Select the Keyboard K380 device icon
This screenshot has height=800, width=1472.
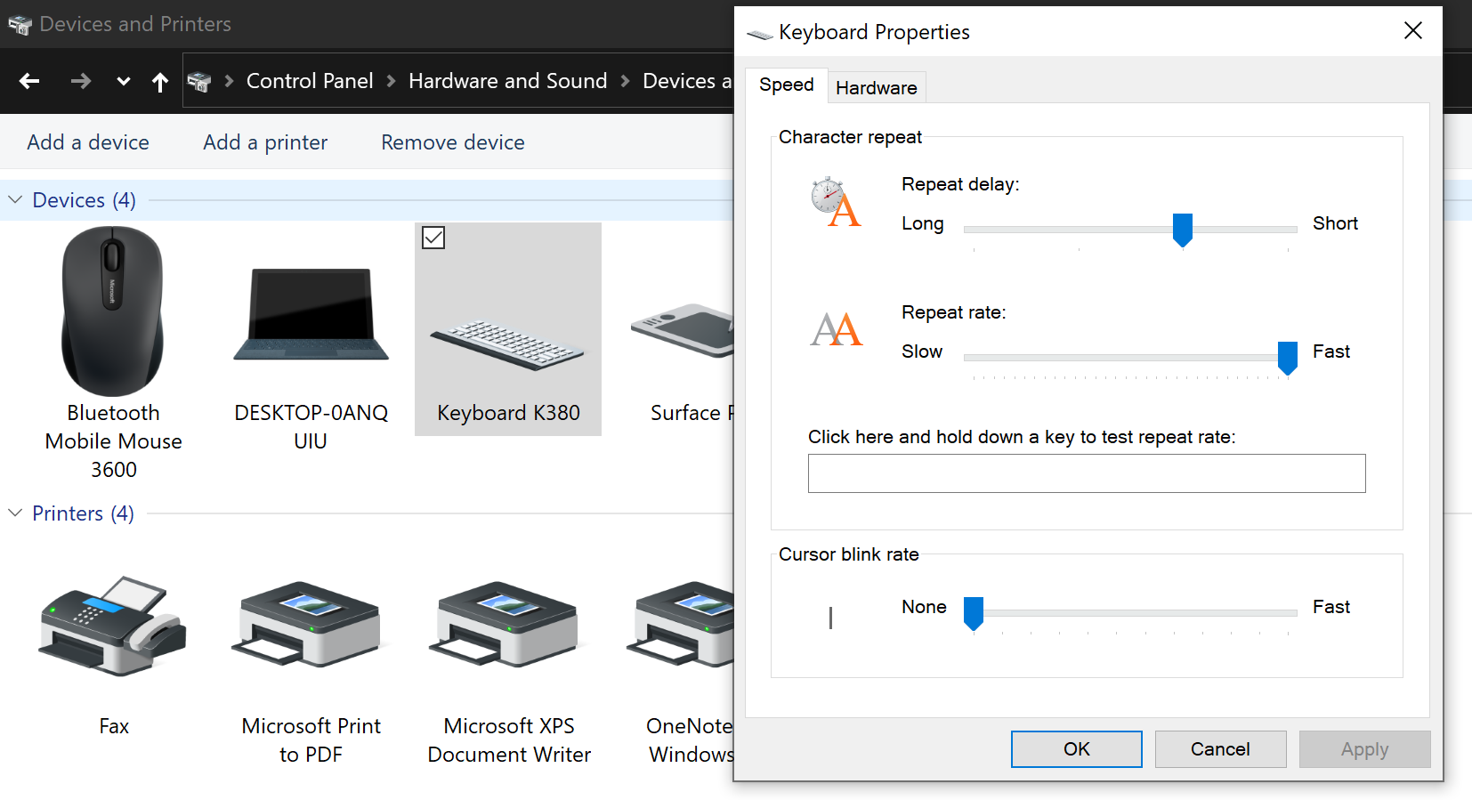point(507,344)
